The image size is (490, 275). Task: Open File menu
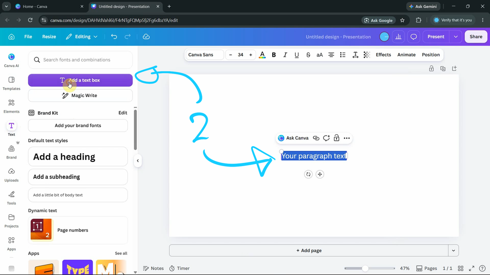(28, 37)
